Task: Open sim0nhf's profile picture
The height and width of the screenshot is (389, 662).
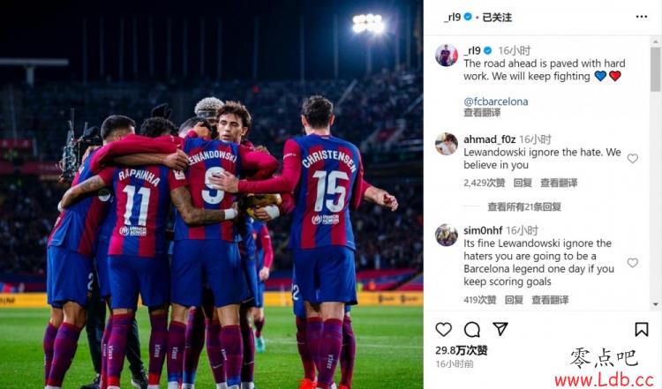Action: click(447, 235)
